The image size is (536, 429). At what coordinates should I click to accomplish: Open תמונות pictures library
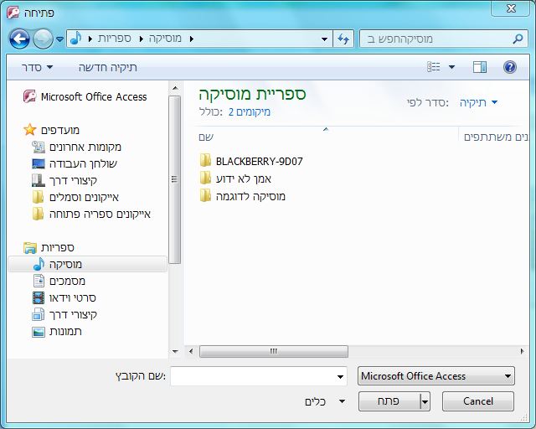65,332
